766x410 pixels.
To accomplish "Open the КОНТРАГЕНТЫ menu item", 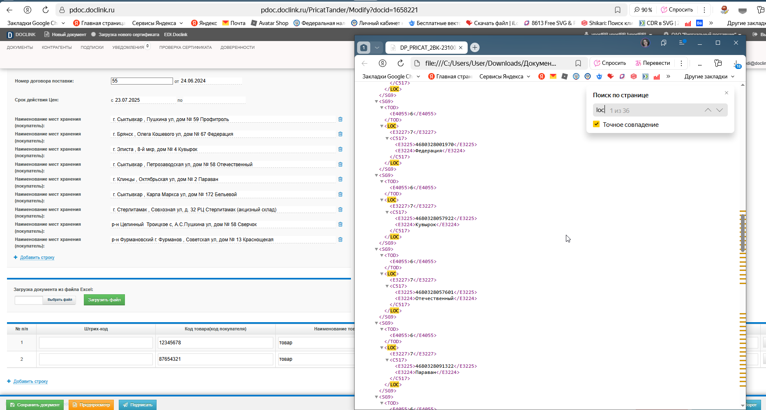I will pos(57,48).
